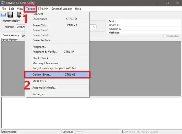Image resolution: width=182 pixels, height=134 pixels.
Task: Open Automatic Mode... menu entry
Action: (57, 88)
